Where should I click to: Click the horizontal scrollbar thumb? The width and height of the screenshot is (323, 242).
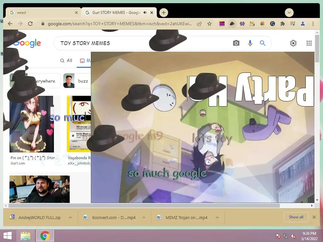(x=144, y=205)
